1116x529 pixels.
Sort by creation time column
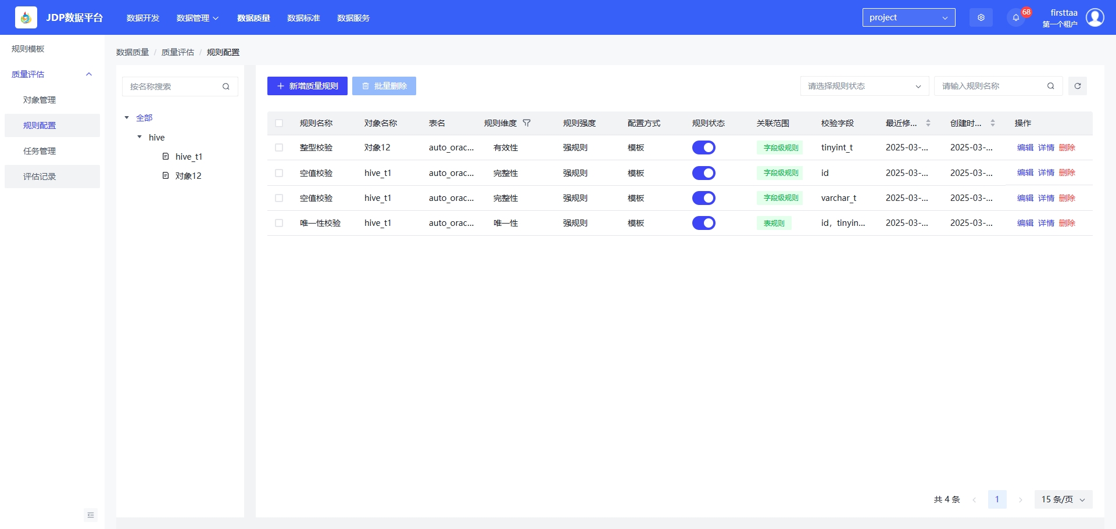click(993, 123)
